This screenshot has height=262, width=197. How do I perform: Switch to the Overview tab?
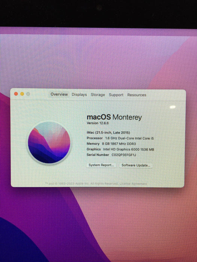click(x=59, y=94)
